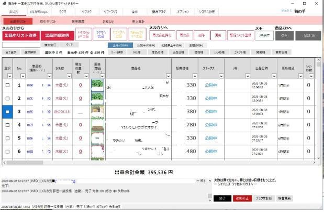
Task: Click thumbnail image of product row 5
Action: pos(97,138)
